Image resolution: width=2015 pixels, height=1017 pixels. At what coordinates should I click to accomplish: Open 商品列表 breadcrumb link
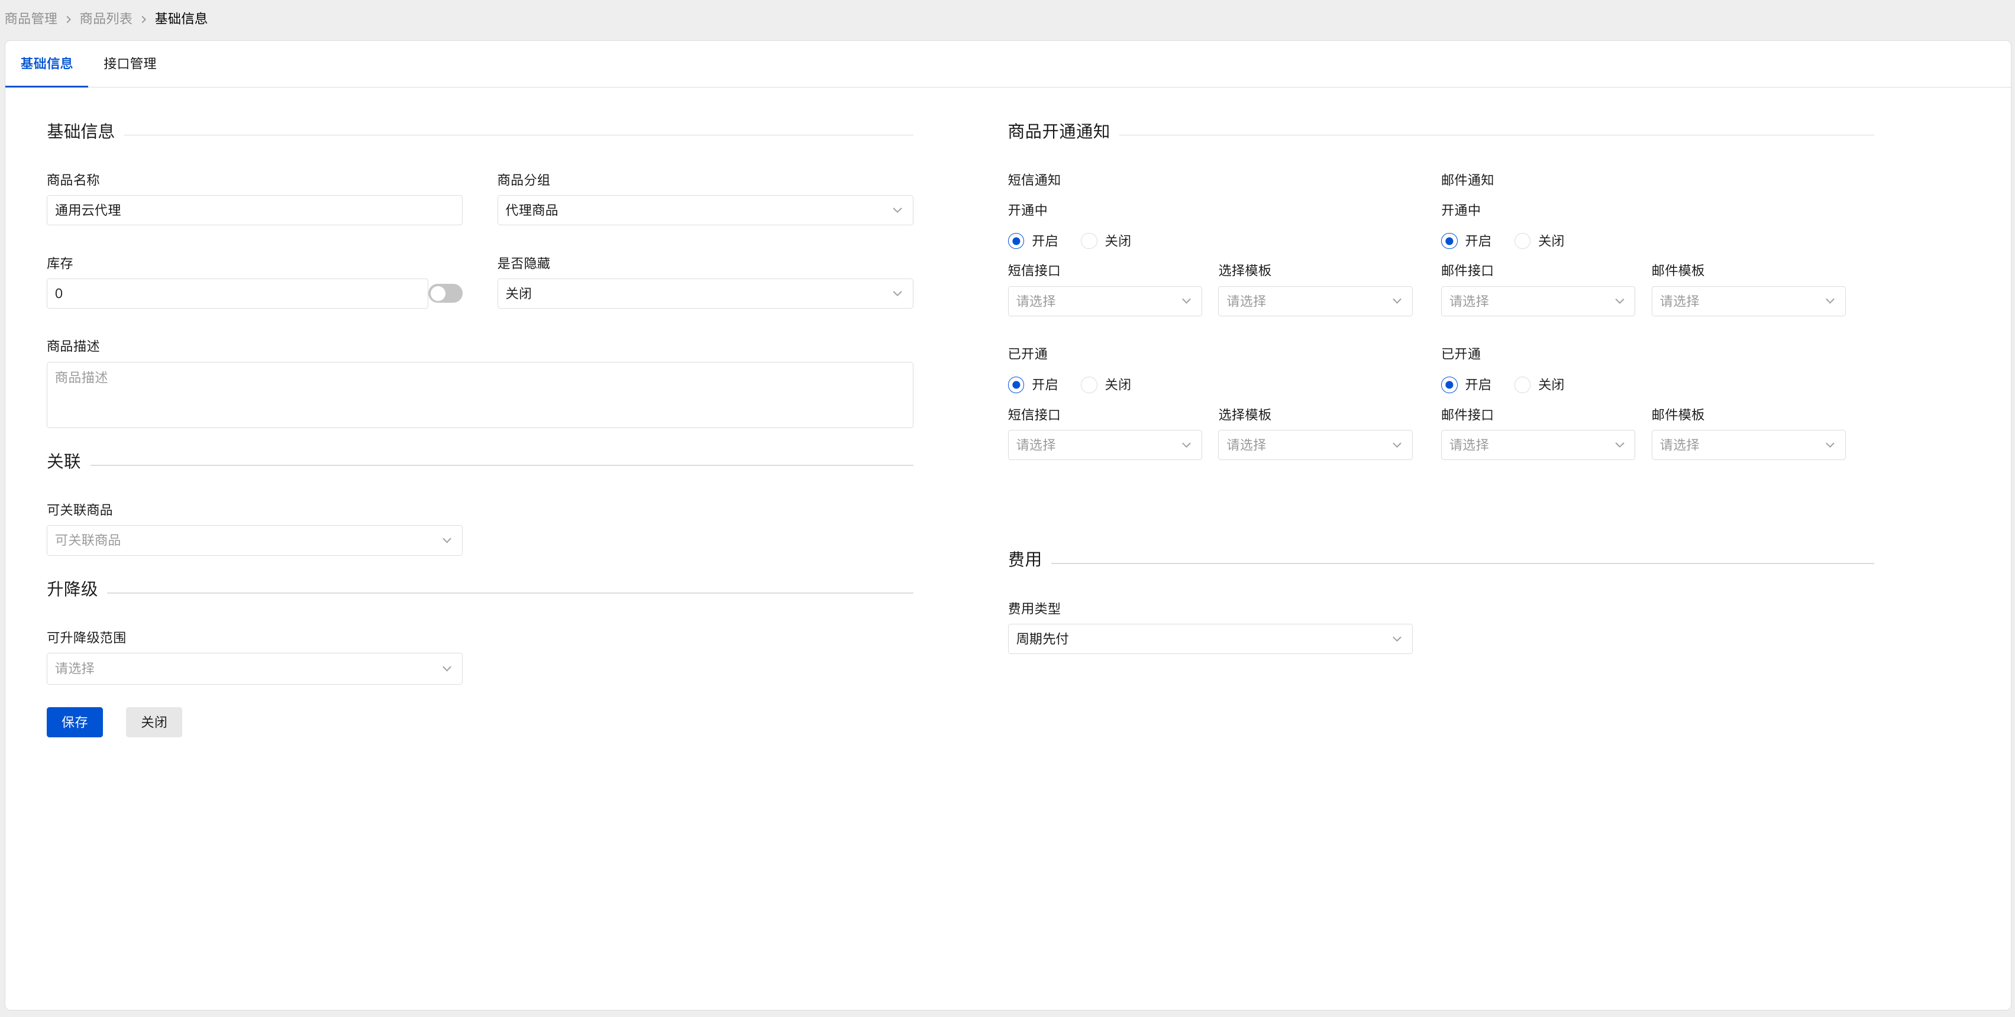click(x=106, y=18)
